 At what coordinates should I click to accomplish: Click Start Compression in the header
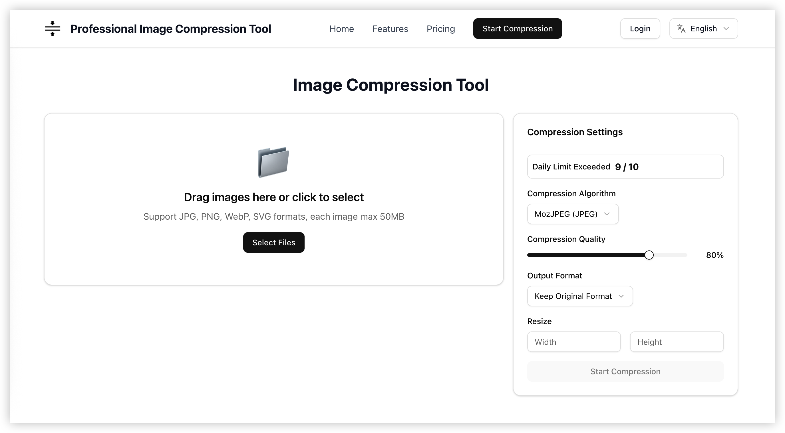pyautogui.click(x=517, y=29)
